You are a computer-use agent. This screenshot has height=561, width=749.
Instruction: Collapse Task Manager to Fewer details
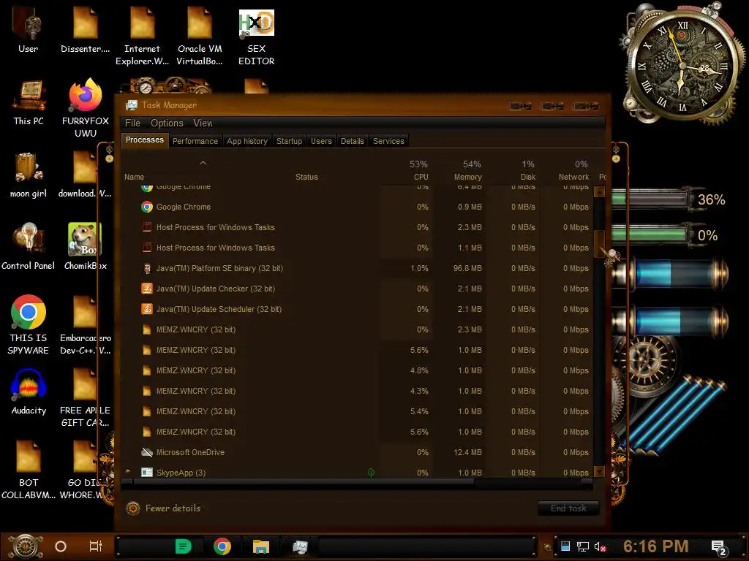163,508
